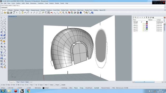Switch to the Solid Tools toolbar tab
The image size is (166, 93).
point(73,10)
